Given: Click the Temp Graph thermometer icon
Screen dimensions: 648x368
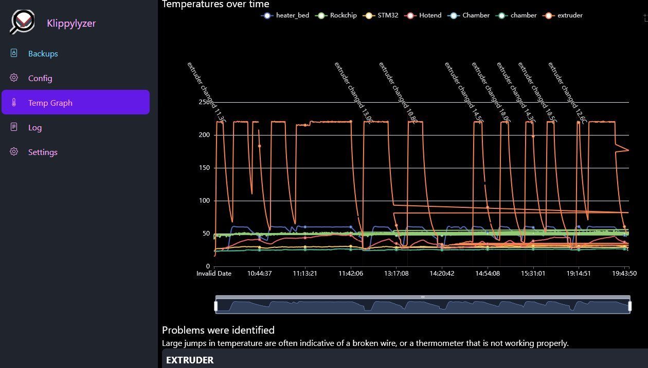Looking at the screenshot, I should pos(14,102).
